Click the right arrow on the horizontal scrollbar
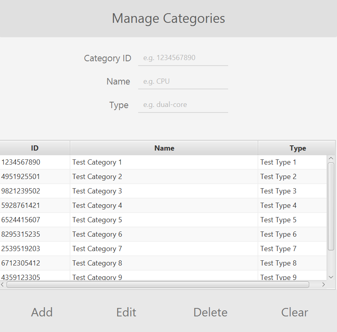Viewport: 337px width, 332px height. (323, 284)
